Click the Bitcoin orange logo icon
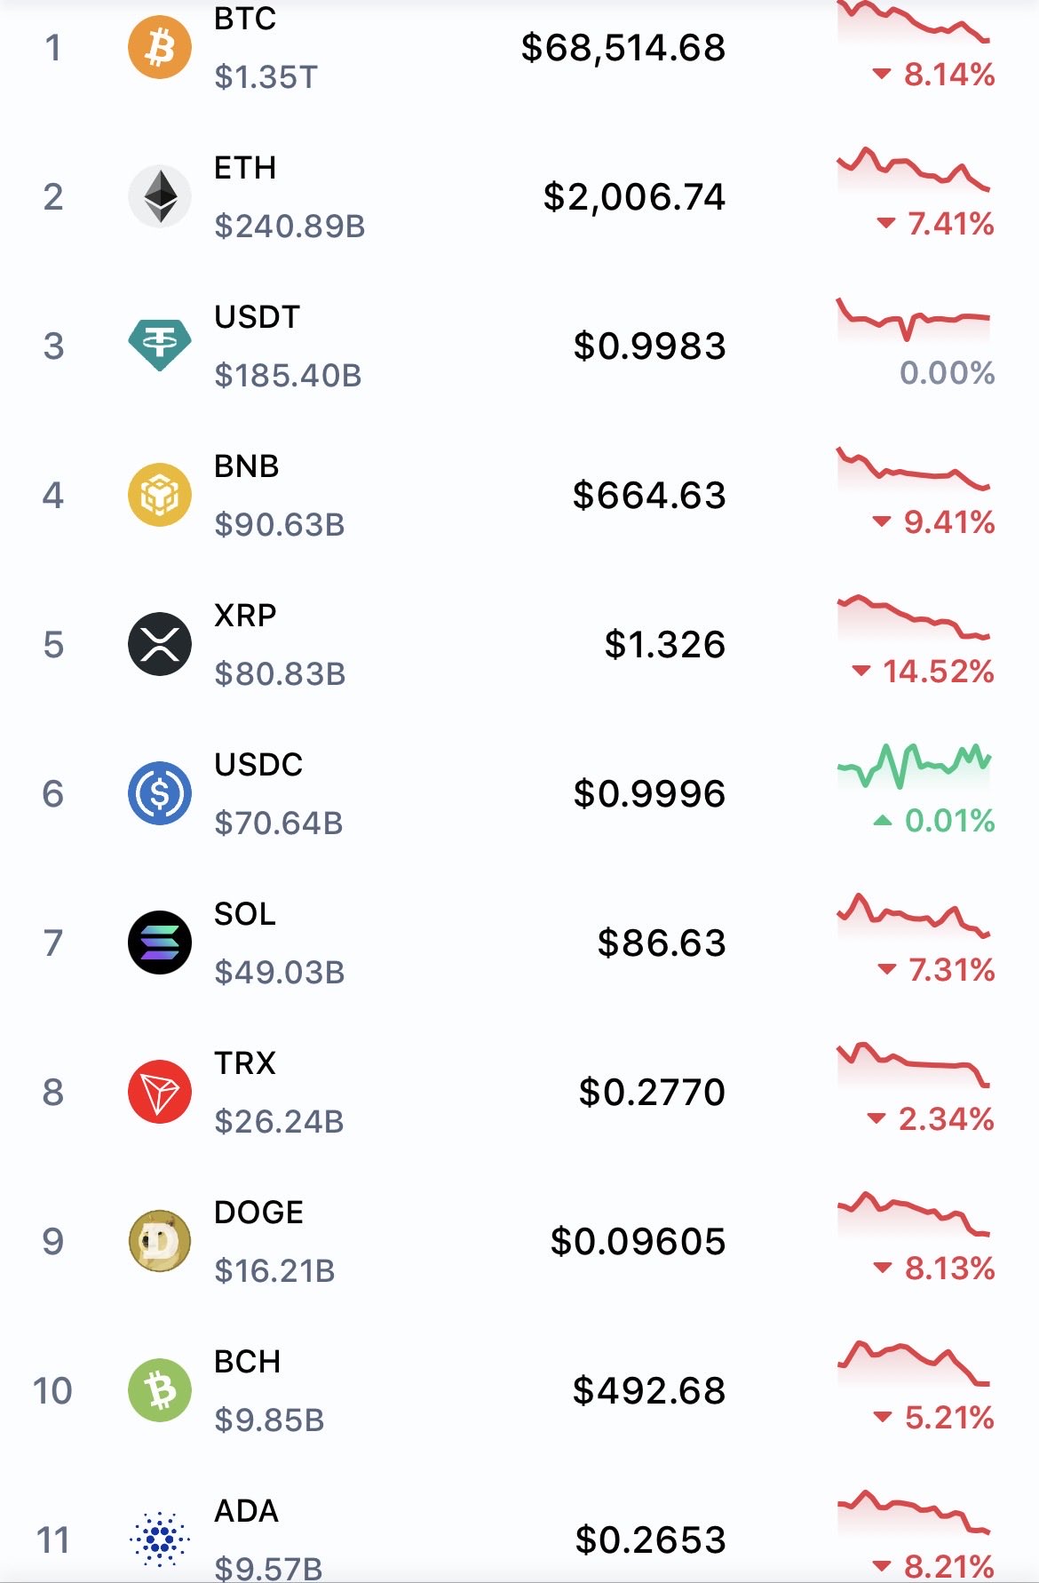This screenshot has width=1039, height=1583. (x=160, y=47)
